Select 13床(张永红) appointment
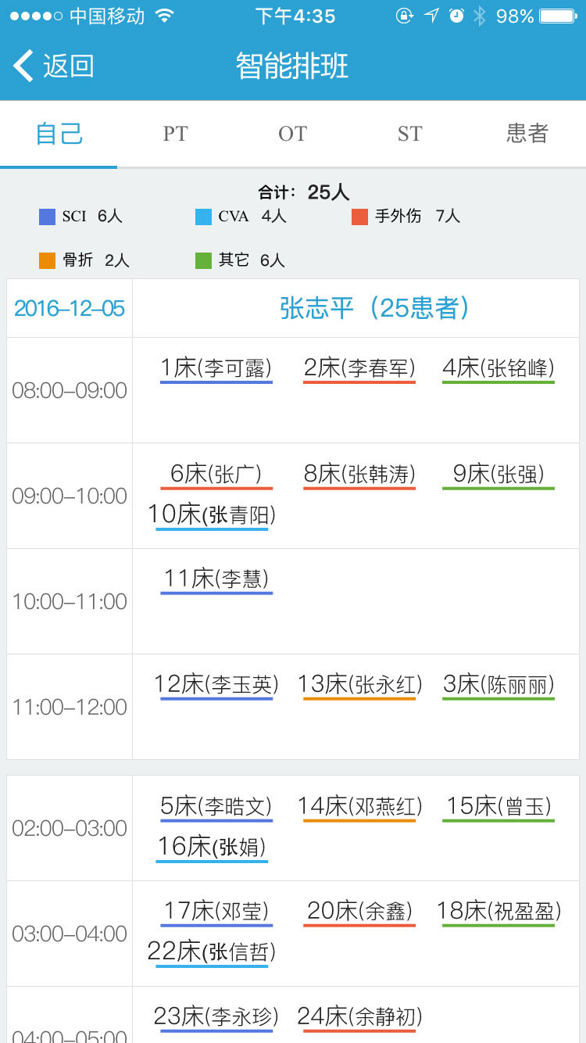 coord(359,684)
